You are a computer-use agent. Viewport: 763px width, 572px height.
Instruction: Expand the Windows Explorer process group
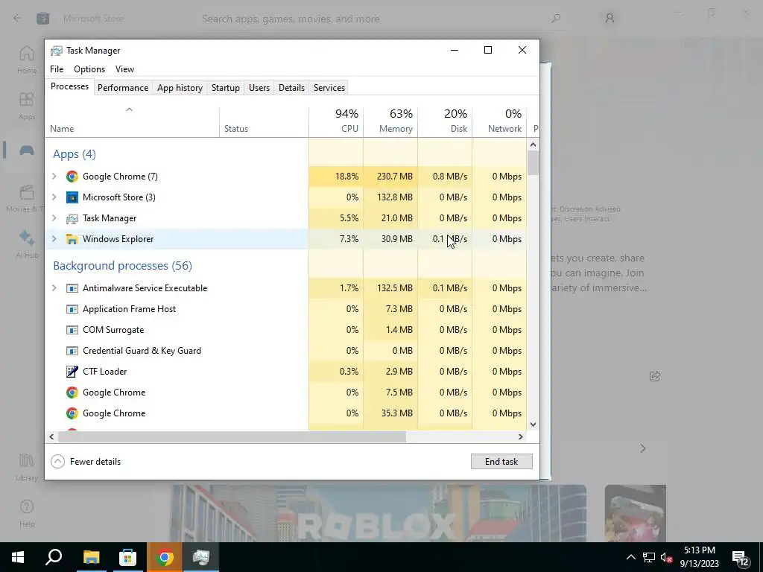[54, 239]
